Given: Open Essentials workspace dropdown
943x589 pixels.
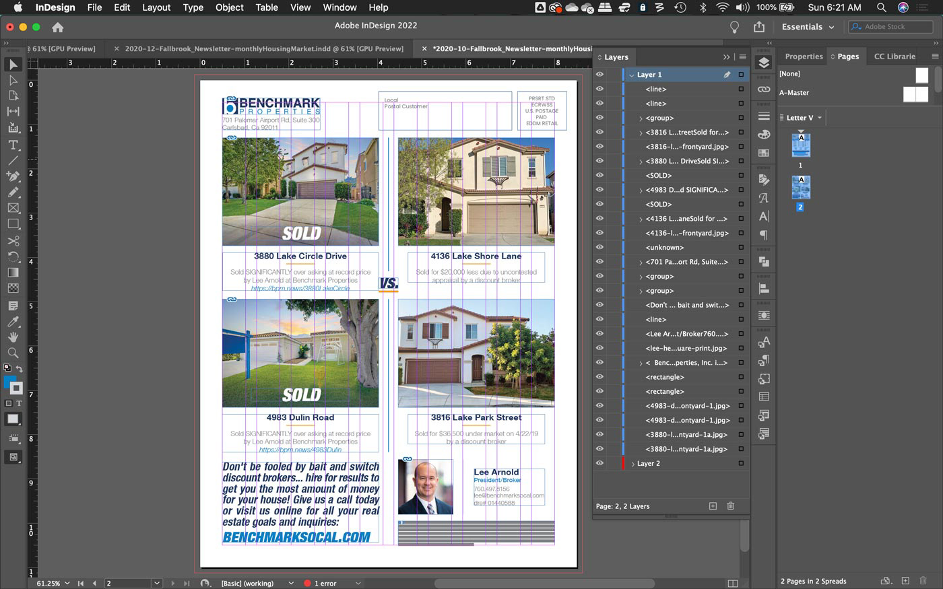Looking at the screenshot, I should [808, 27].
